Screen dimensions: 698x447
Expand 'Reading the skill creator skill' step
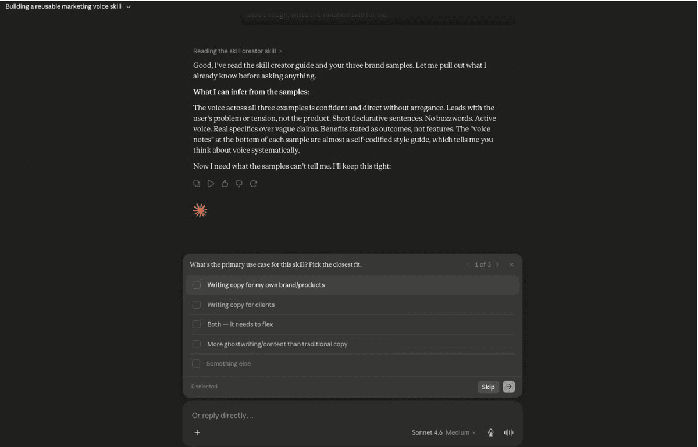pyautogui.click(x=237, y=51)
